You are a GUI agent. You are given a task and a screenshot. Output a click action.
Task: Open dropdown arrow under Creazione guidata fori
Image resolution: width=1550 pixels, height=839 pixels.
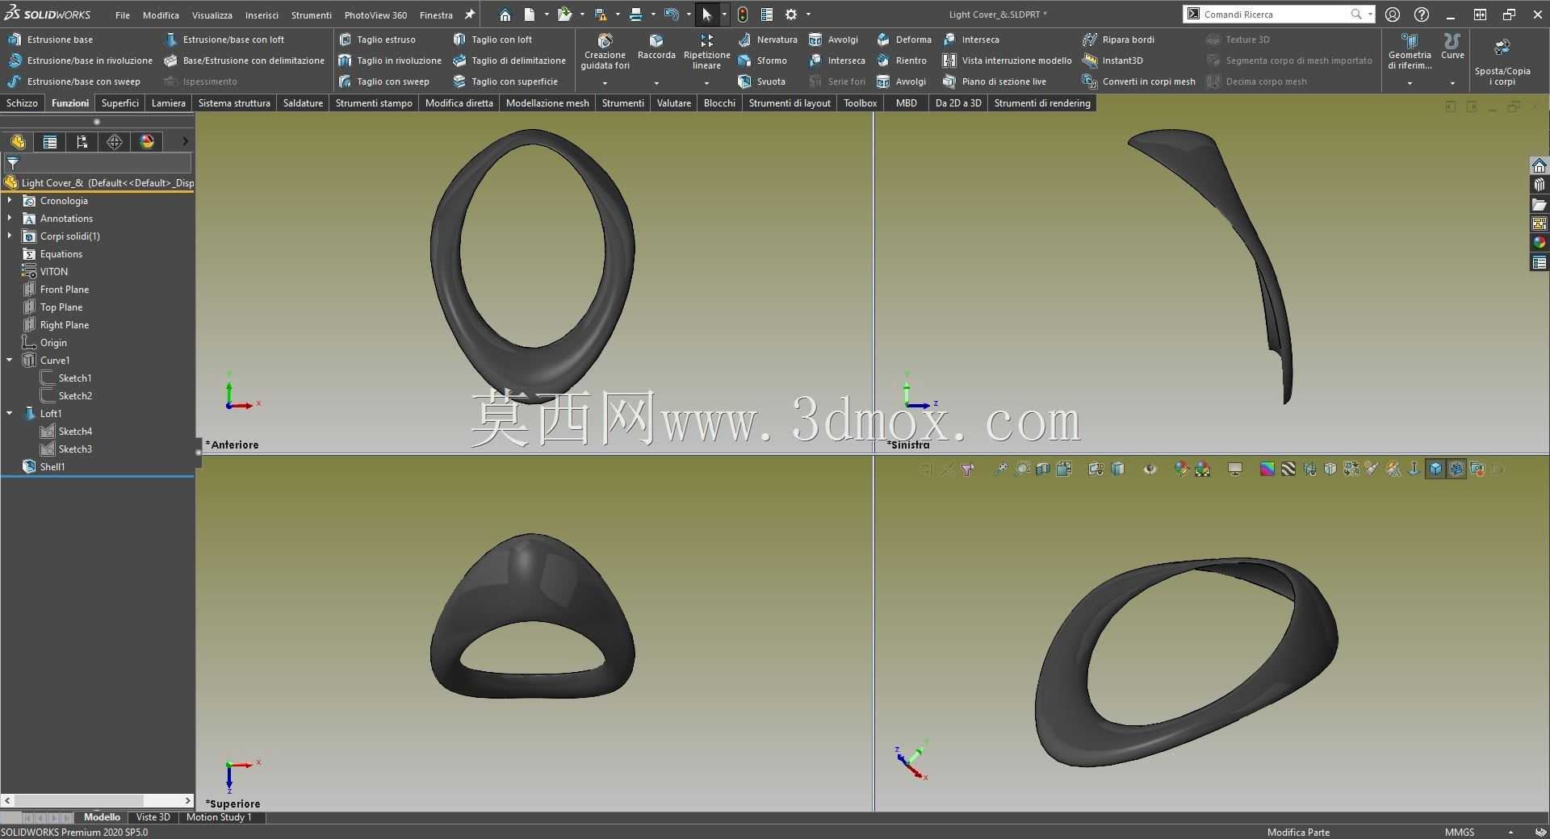pyautogui.click(x=605, y=82)
